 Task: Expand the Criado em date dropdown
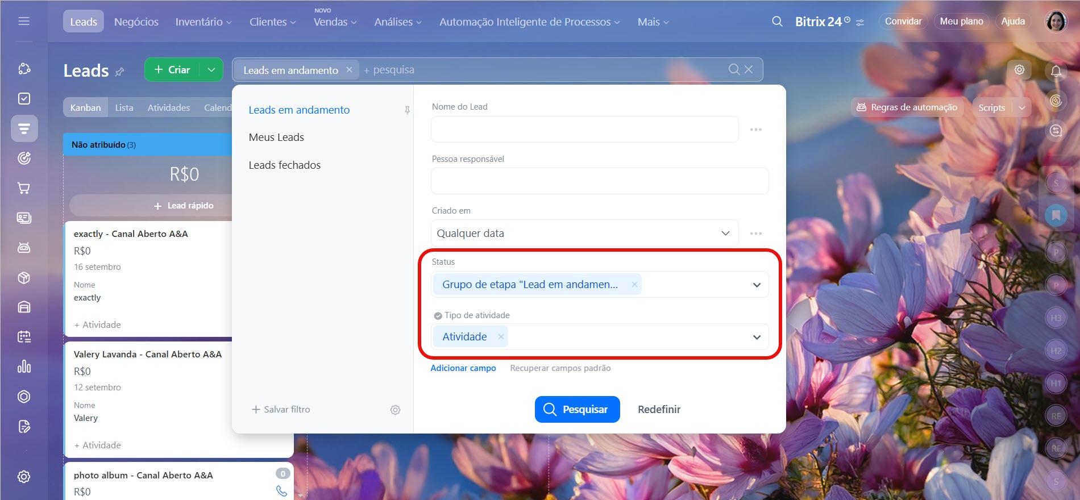pos(725,234)
